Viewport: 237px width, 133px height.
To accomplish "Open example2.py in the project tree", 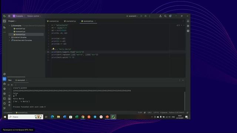I will pyautogui.click(x=20, y=31).
